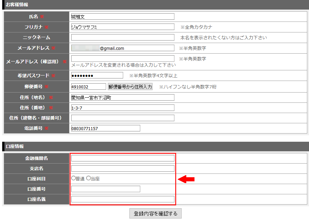Image resolution: width=309 pixels, height=223 pixels.
Task: Click the フリガナ input field
Action: coord(123,27)
